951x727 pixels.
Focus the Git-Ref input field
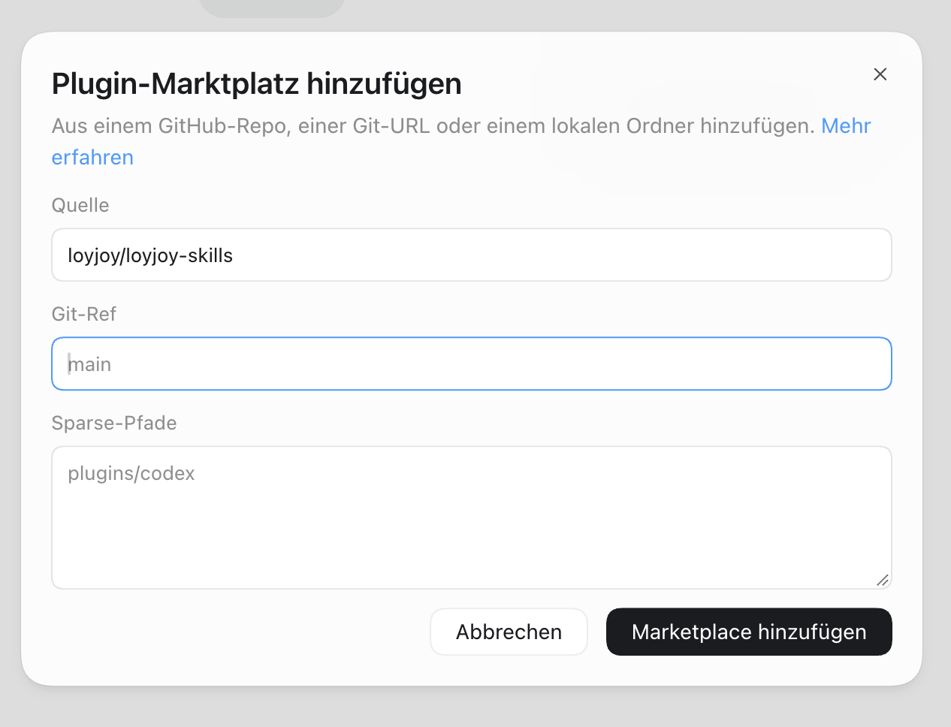(x=472, y=364)
